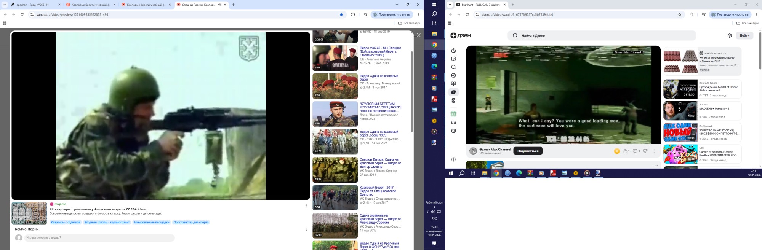
Task: Open notification center icon on vertical taskbar
Action: tap(434, 243)
